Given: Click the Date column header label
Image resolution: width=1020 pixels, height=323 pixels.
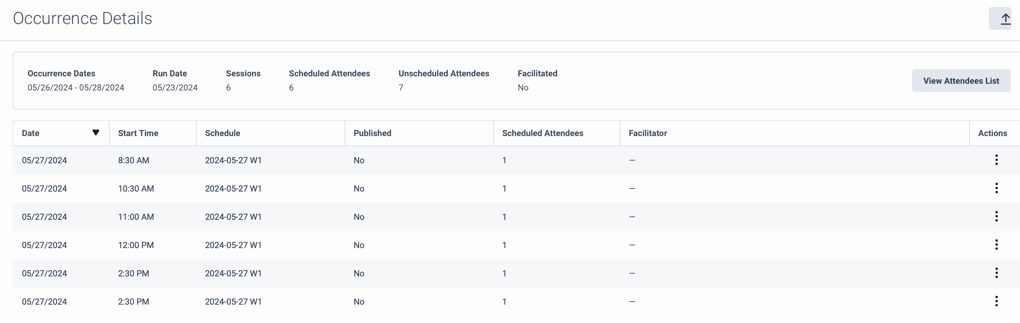Looking at the screenshot, I should [30, 133].
